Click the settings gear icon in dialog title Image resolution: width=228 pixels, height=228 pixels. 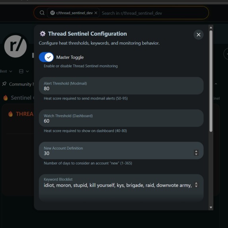[43, 34]
